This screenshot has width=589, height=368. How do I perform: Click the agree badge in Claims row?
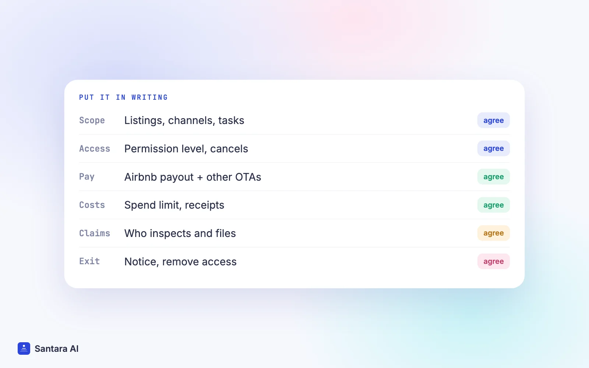(493, 233)
